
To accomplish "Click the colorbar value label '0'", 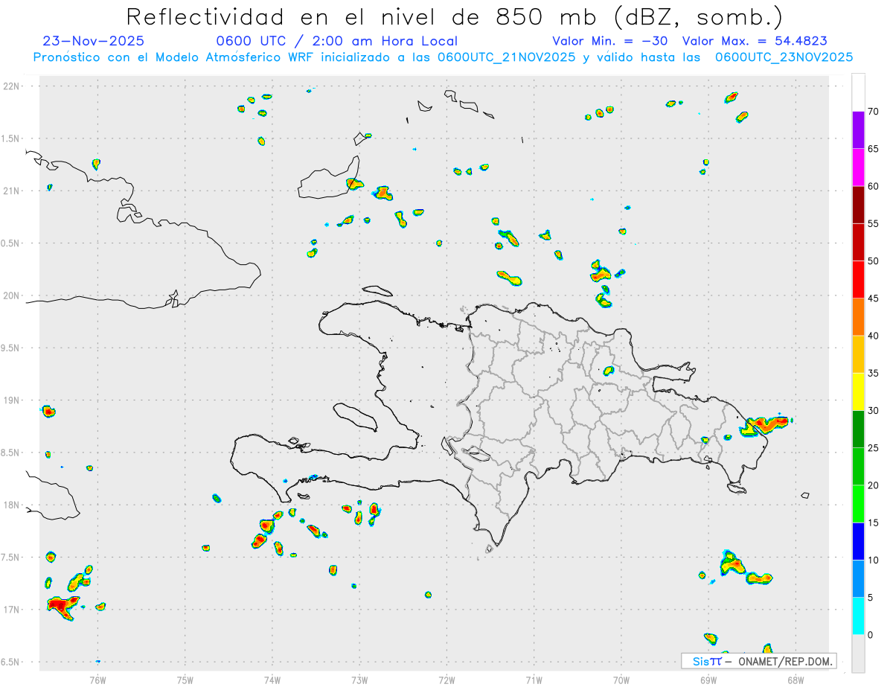I will (x=872, y=635).
